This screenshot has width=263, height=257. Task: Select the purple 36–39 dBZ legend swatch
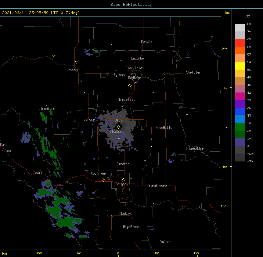coord(240,104)
